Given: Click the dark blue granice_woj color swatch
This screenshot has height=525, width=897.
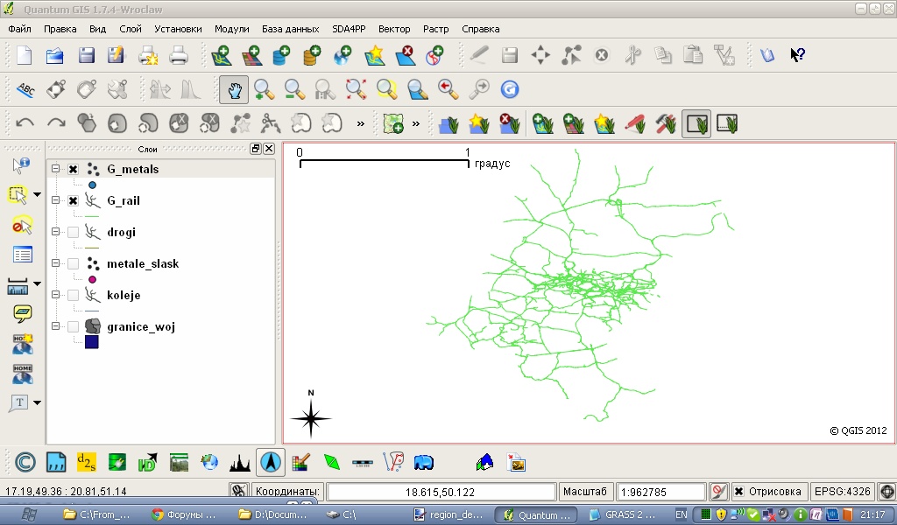Looking at the screenshot, I should tap(92, 342).
